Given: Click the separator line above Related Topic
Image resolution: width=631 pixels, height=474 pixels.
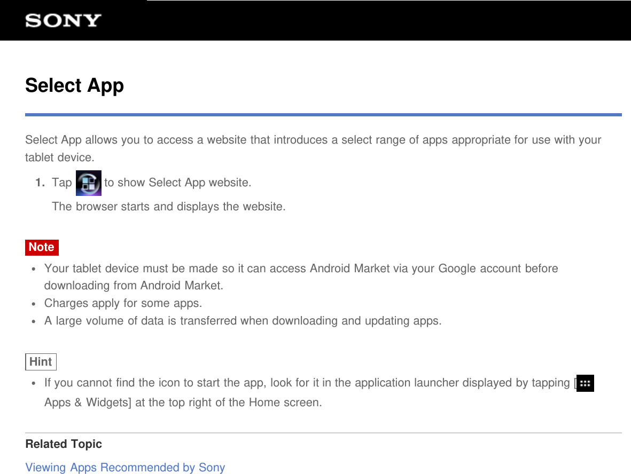Looking at the screenshot, I should [x=323, y=432].
